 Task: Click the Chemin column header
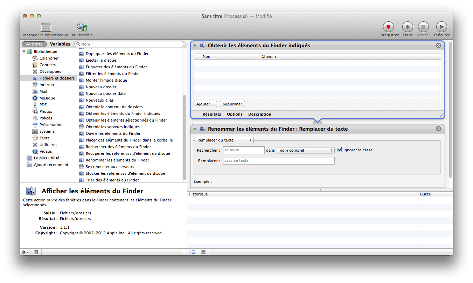pos(293,56)
